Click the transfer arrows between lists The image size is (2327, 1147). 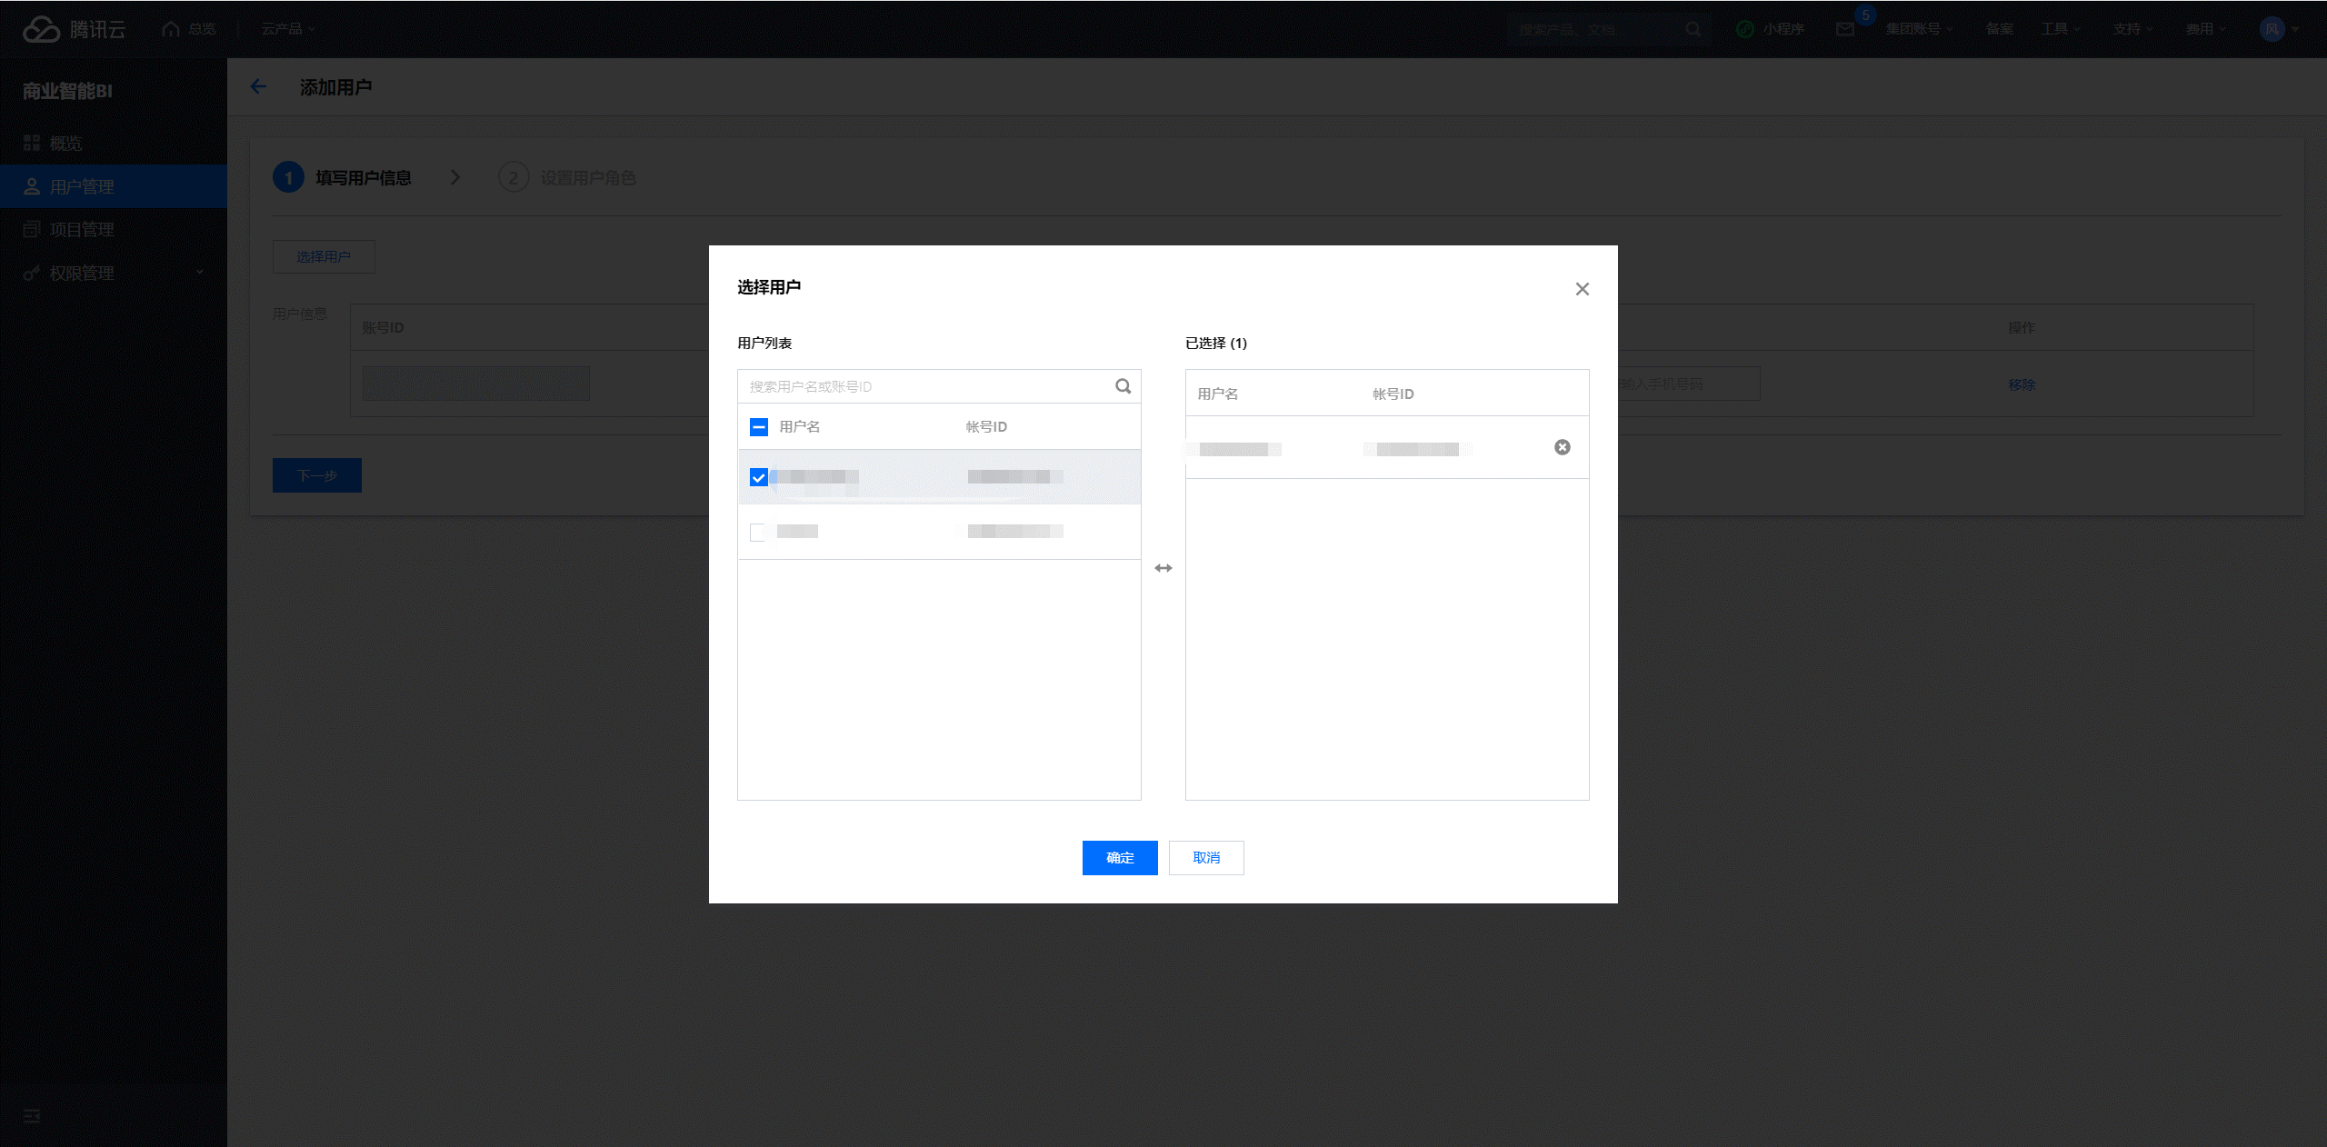coord(1163,568)
